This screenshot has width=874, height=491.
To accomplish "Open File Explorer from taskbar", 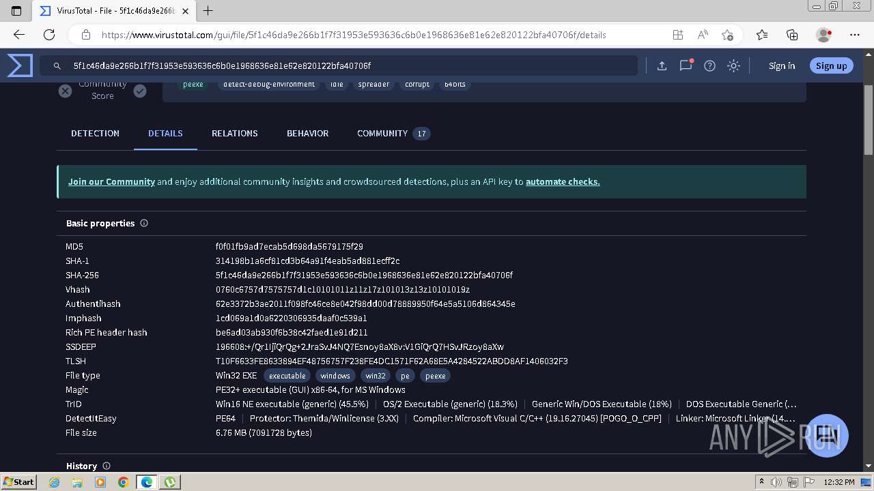I will coord(77,482).
